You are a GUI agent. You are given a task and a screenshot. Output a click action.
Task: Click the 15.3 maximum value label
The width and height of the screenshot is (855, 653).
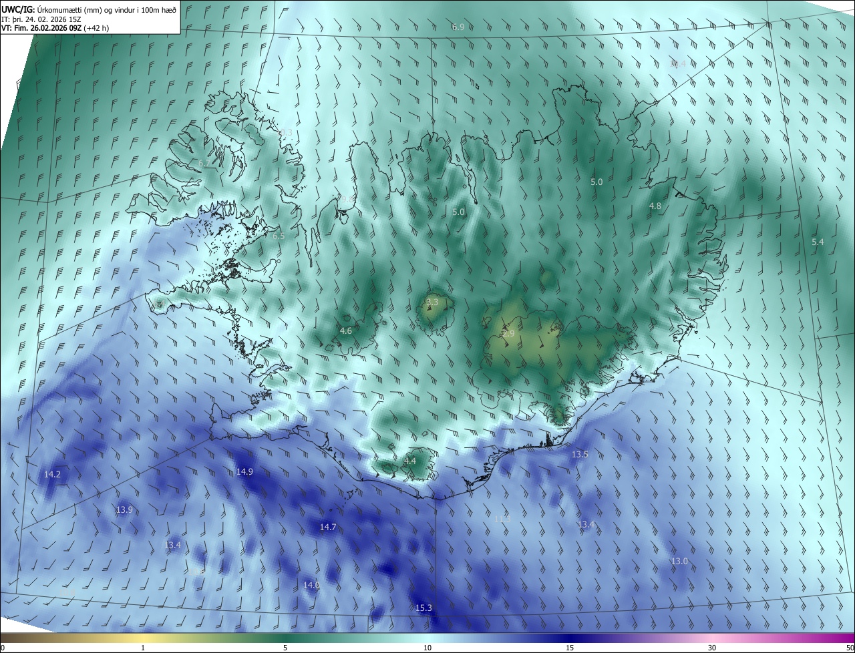pos(424,608)
